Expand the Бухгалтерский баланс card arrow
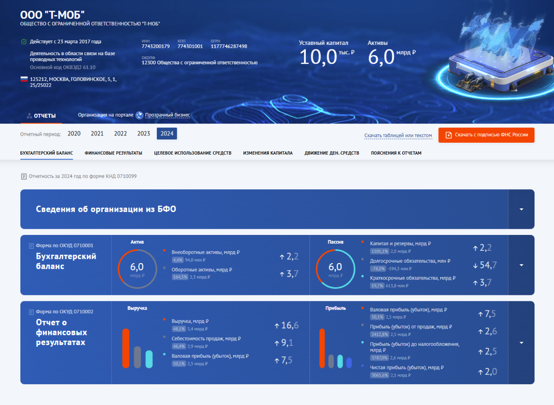The height and width of the screenshot is (405, 554). pos(521,265)
